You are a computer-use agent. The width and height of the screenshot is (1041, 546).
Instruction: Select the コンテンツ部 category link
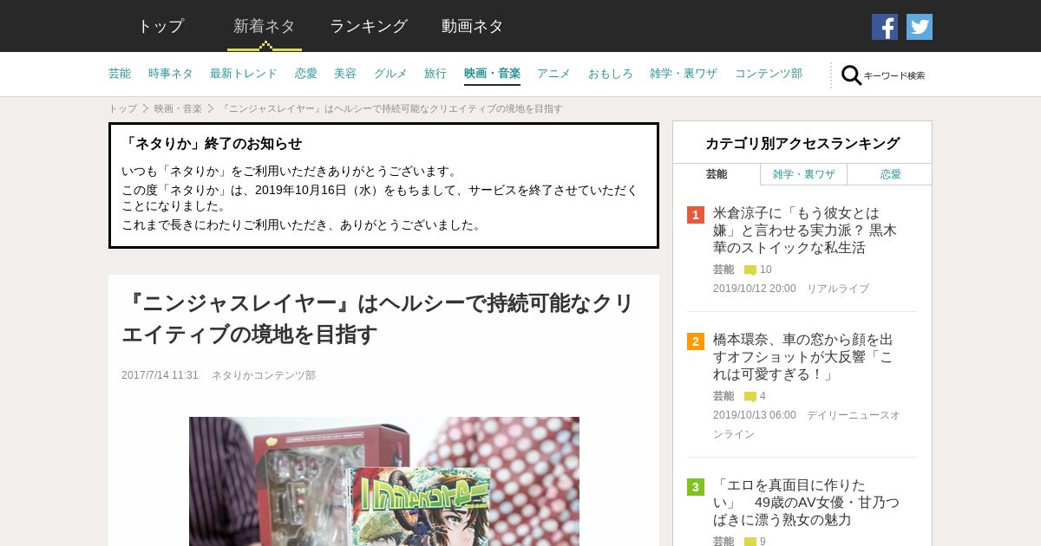(x=769, y=74)
